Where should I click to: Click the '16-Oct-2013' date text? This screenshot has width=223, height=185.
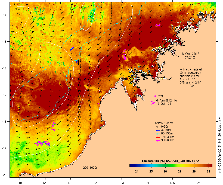coord(190,54)
